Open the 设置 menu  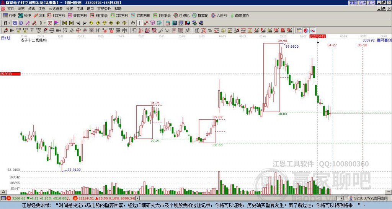point(70,9)
